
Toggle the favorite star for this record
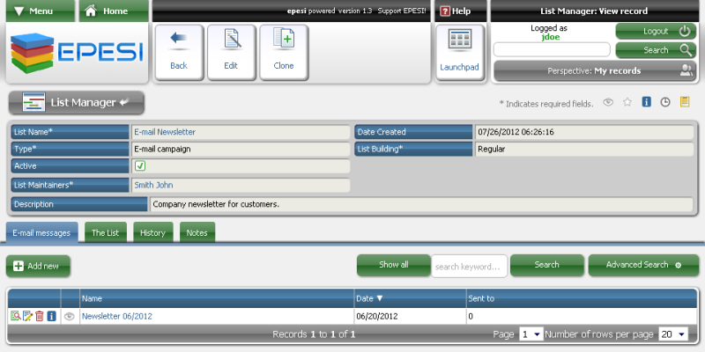[627, 102]
